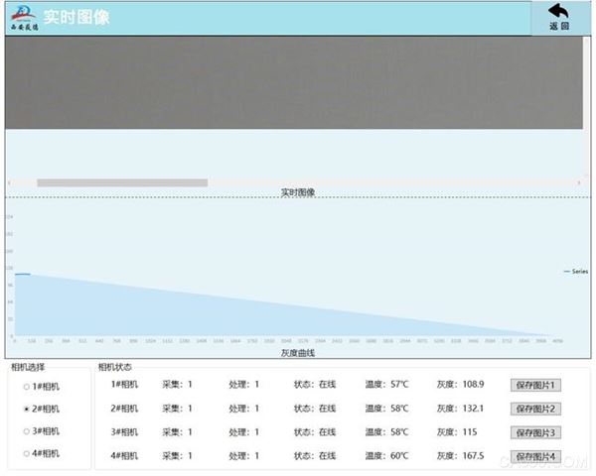Click the scrollbar right arrow
Viewport: 596px width, 476px height.
tap(579, 182)
